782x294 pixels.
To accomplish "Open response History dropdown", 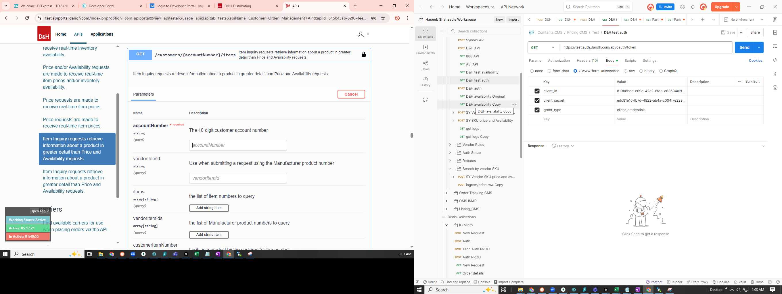I will 563,146.
